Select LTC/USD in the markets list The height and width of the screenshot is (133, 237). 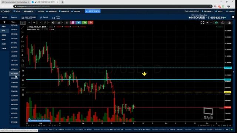[x=14, y=61]
